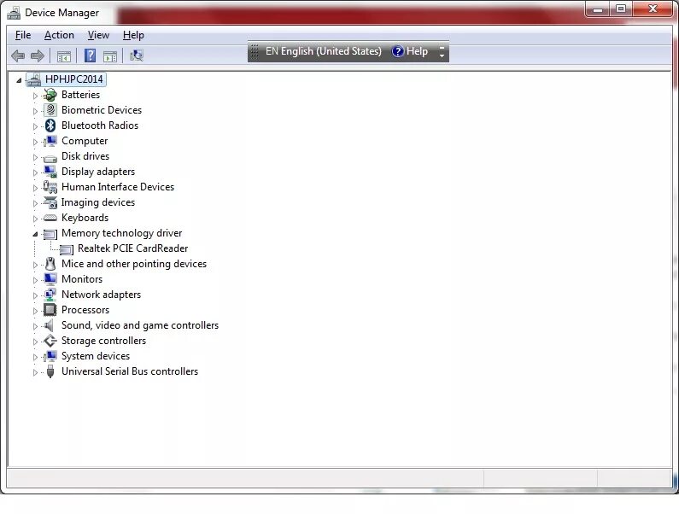Click the Storage controllers icon
Viewport: 679px width, 514px height.
coord(50,341)
